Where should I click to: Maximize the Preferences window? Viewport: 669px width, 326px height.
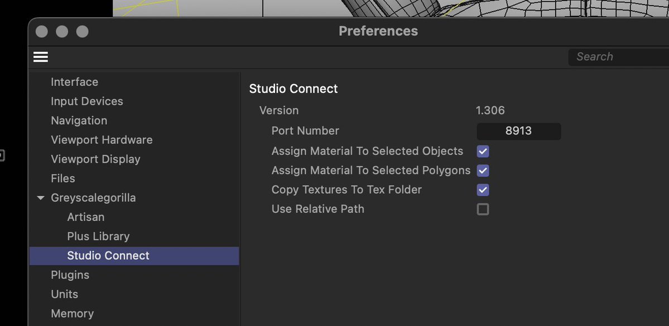[x=83, y=32]
